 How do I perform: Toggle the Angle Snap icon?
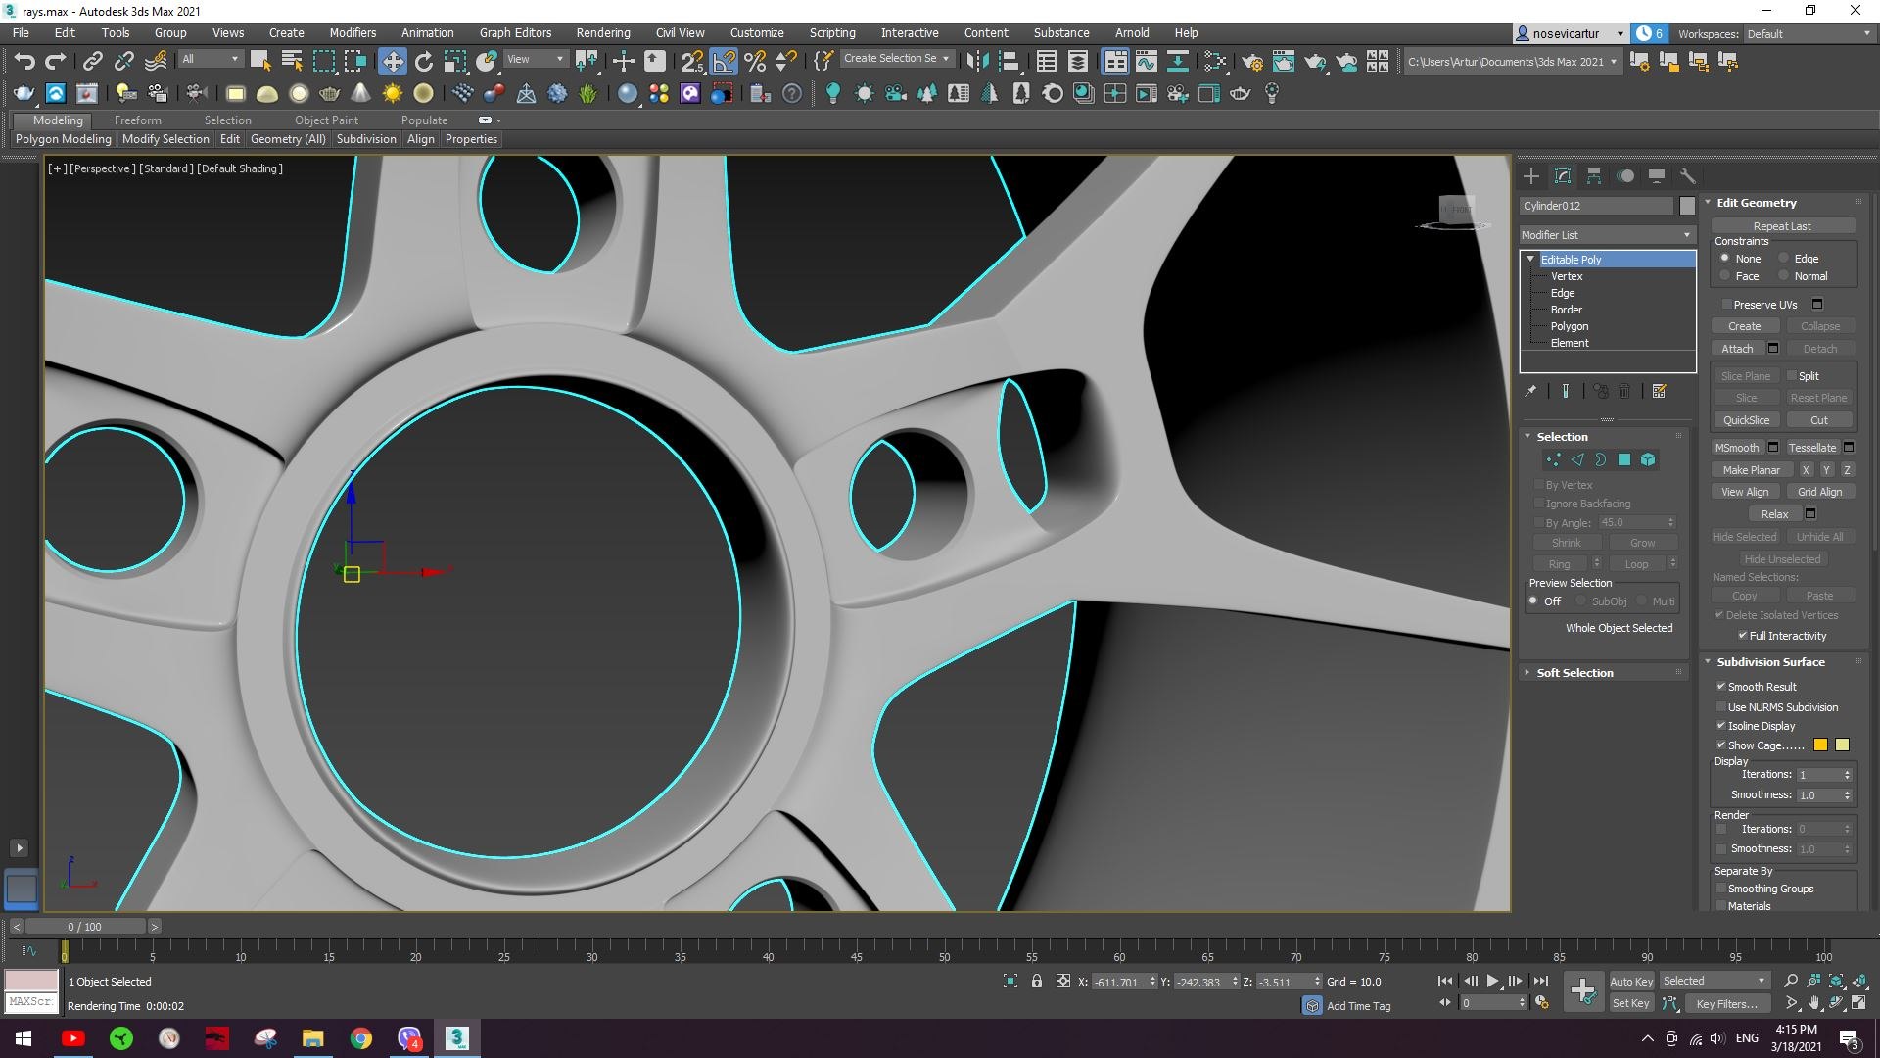[724, 61]
